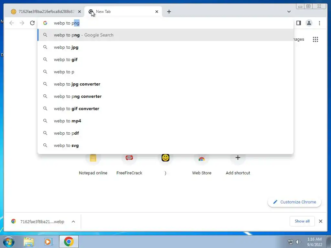Switch to the New Tab tab
This screenshot has width=331, height=248.
coord(123,12)
